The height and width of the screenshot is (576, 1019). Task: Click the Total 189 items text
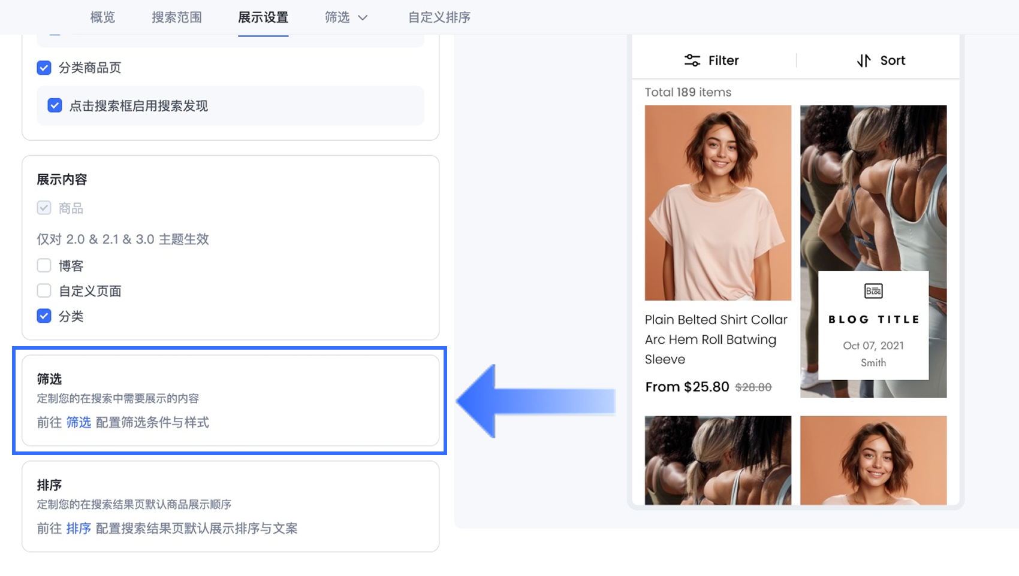688,92
